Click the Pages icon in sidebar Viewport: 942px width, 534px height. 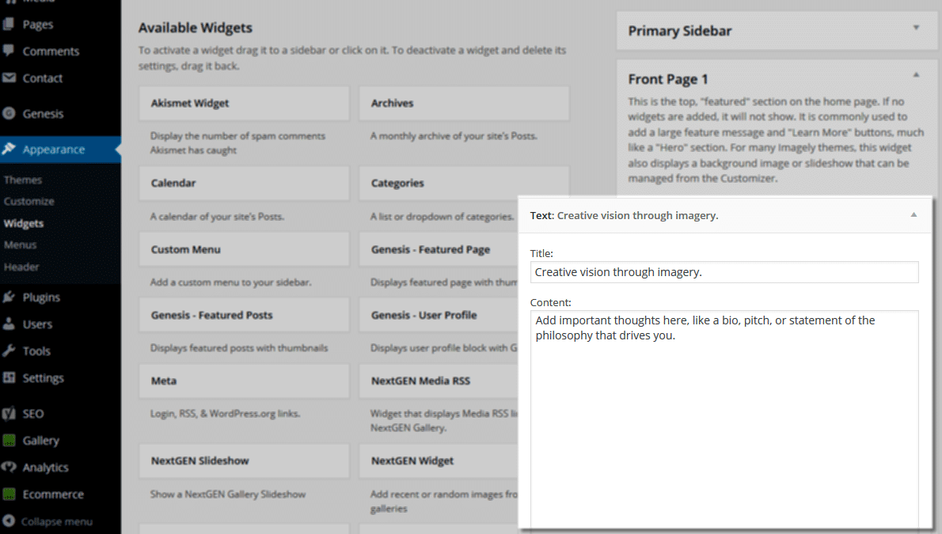9,24
